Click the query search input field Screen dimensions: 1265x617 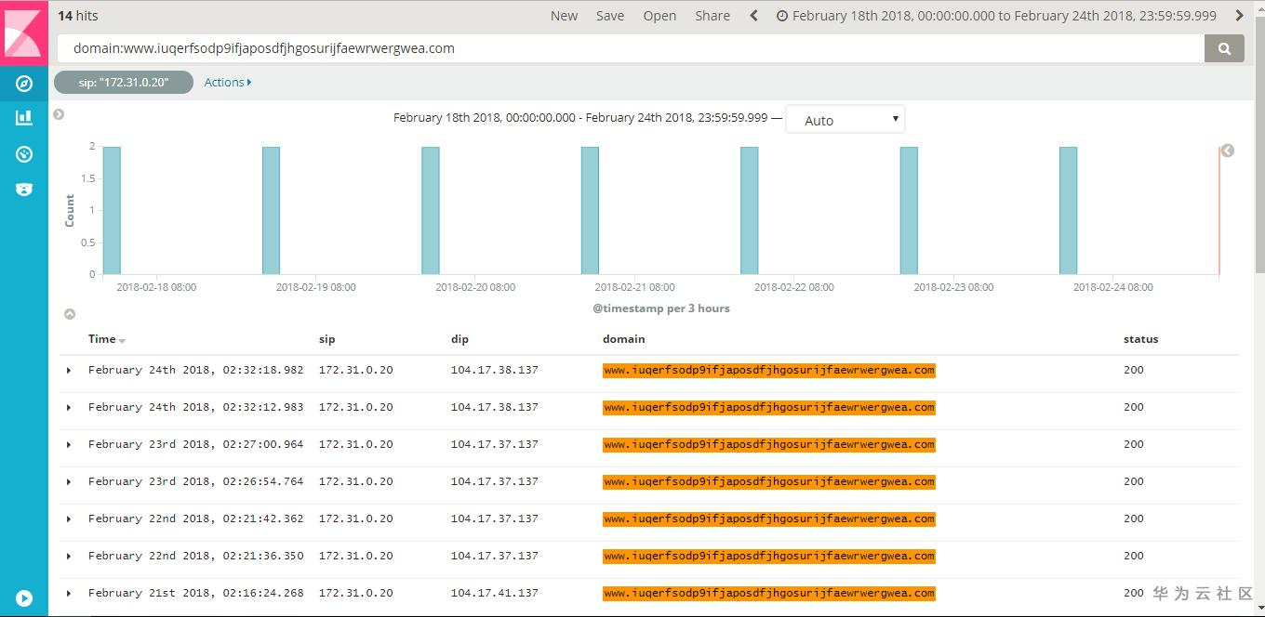pyautogui.click(x=632, y=48)
